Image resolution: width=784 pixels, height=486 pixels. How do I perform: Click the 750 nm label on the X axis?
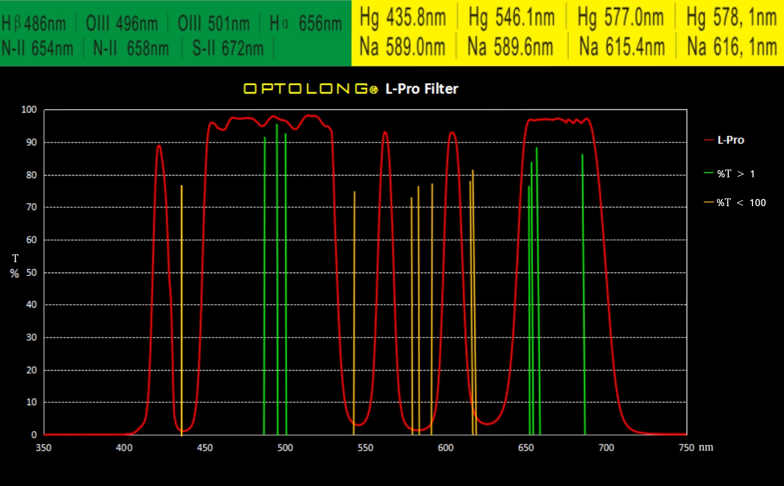(696, 448)
